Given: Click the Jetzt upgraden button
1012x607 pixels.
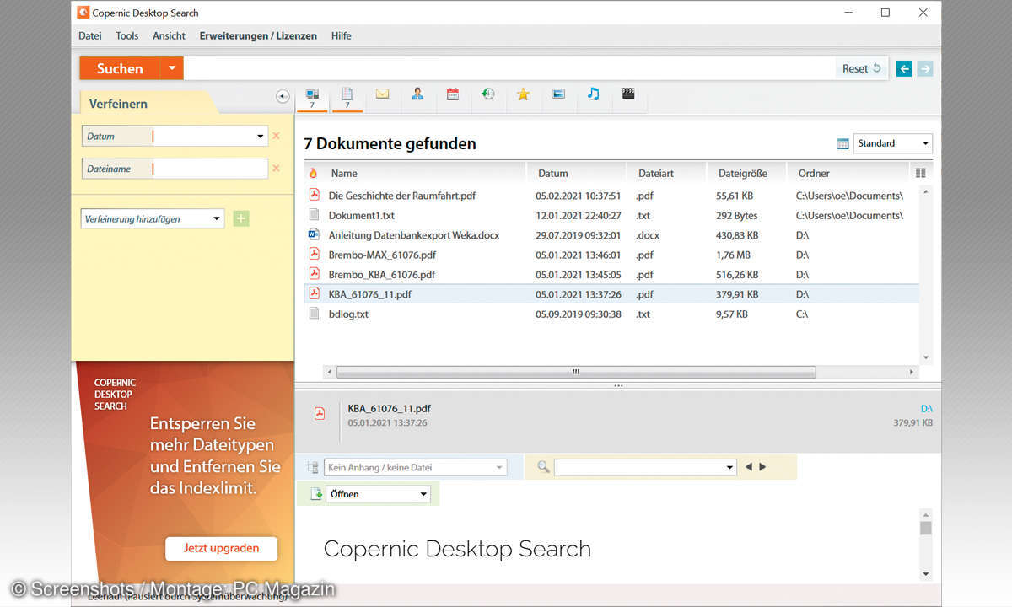Looking at the screenshot, I should (x=221, y=548).
